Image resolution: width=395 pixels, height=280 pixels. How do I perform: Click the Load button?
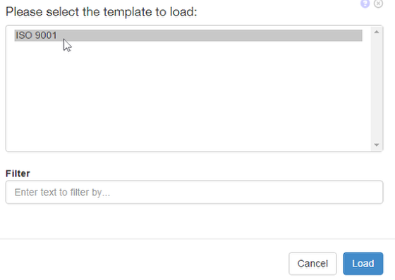(x=363, y=263)
